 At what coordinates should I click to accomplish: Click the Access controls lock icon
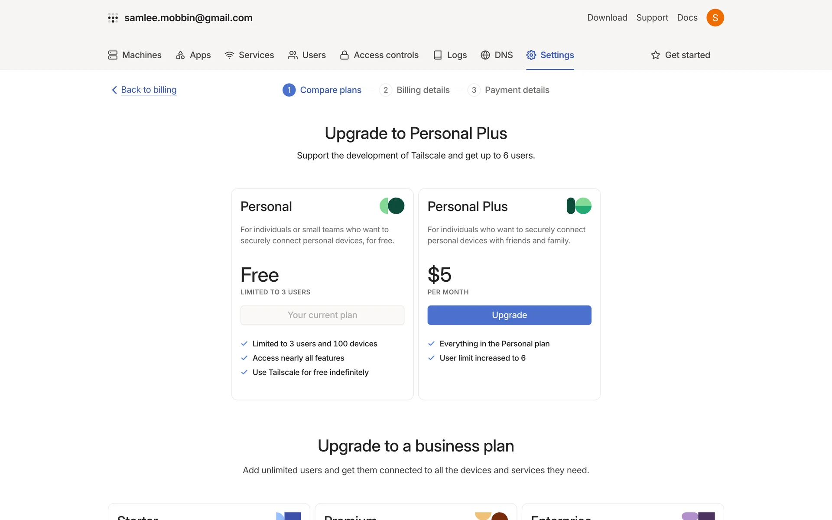pyautogui.click(x=344, y=55)
